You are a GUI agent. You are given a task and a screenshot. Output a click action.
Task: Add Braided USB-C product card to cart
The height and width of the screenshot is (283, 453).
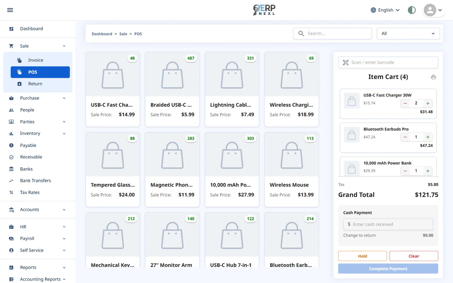click(x=172, y=89)
